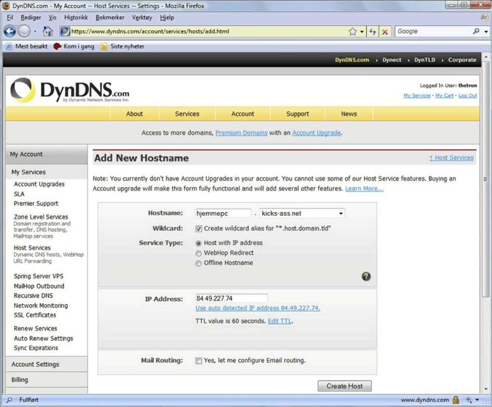Open the Premium Domains link
This screenshot has height=407, width=492.
241,133
